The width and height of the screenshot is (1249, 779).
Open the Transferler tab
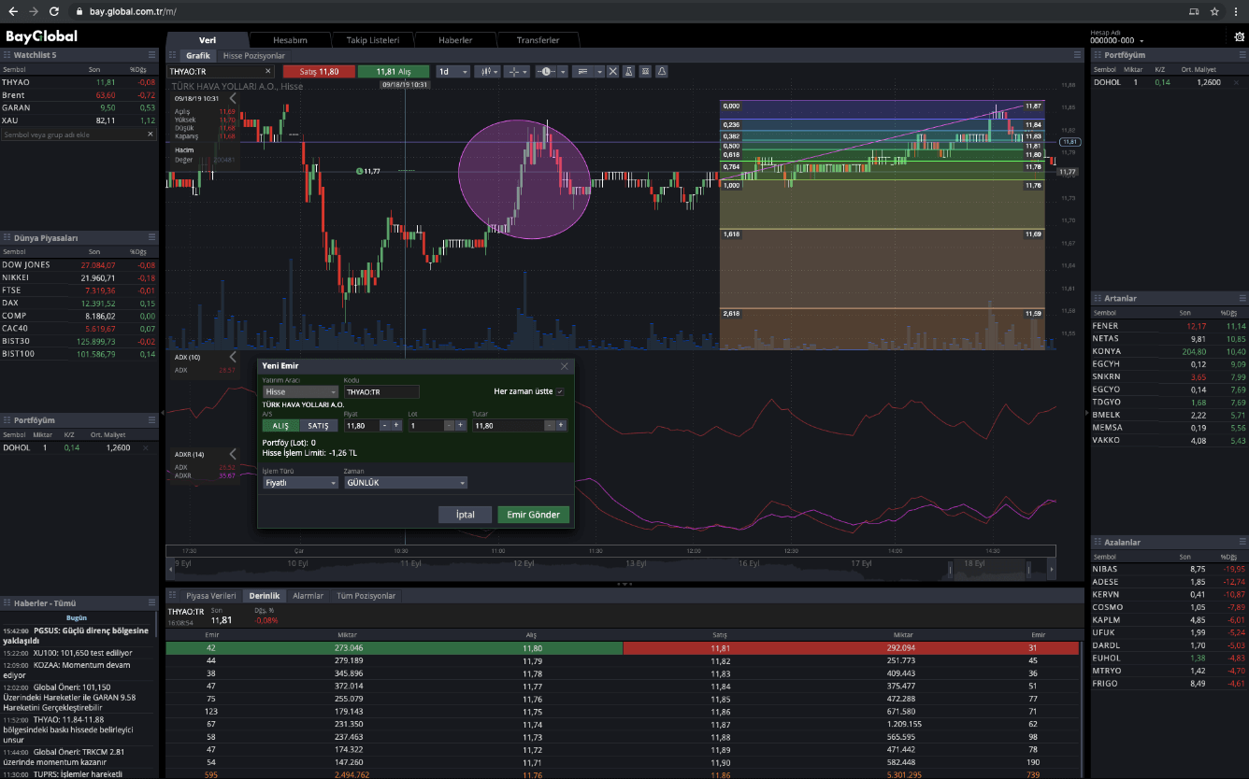point(538,40)
